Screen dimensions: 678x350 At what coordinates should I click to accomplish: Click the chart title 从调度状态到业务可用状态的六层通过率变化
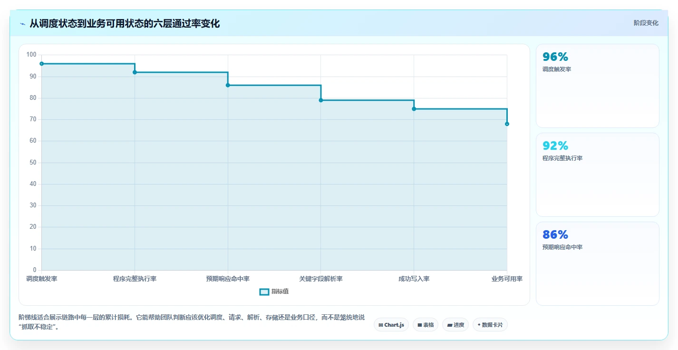(x=125, y=24)
